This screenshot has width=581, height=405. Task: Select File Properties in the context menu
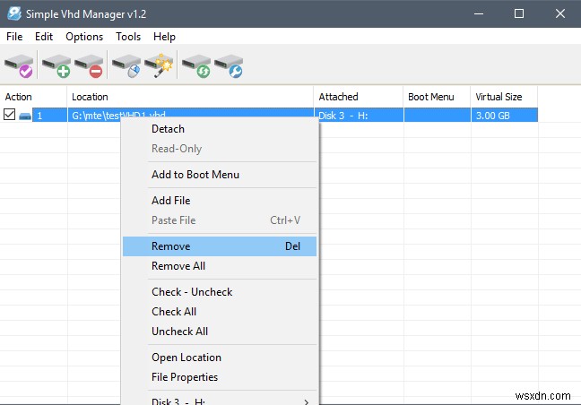click(x=220, y=377)
